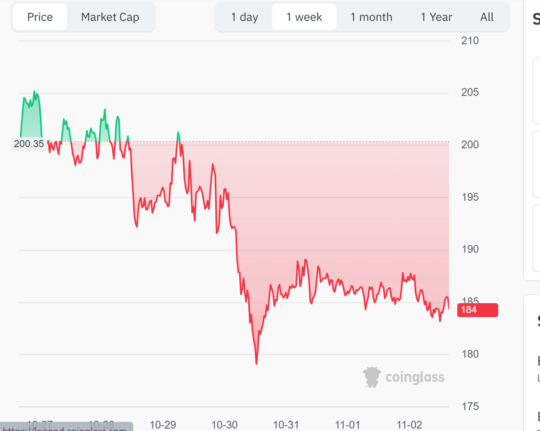This screenshot has width=540, height=431.
Task: Switch to the Market Cap tab
Action: pos(110,17)
